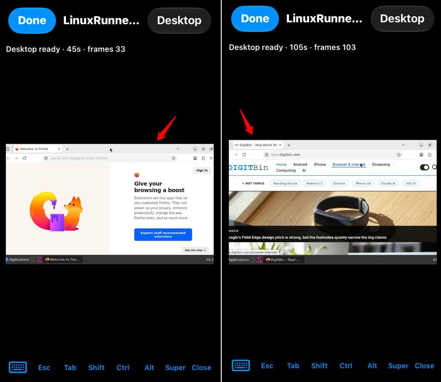Open the account icon in the Welcome to Firefox window
The width and height of the screenshot is (441, 382).
click(x=195, y=158)
